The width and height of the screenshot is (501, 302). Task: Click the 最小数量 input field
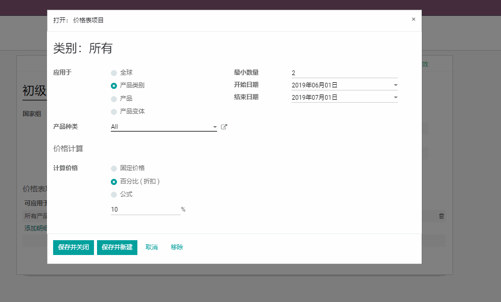click(344, 73)
